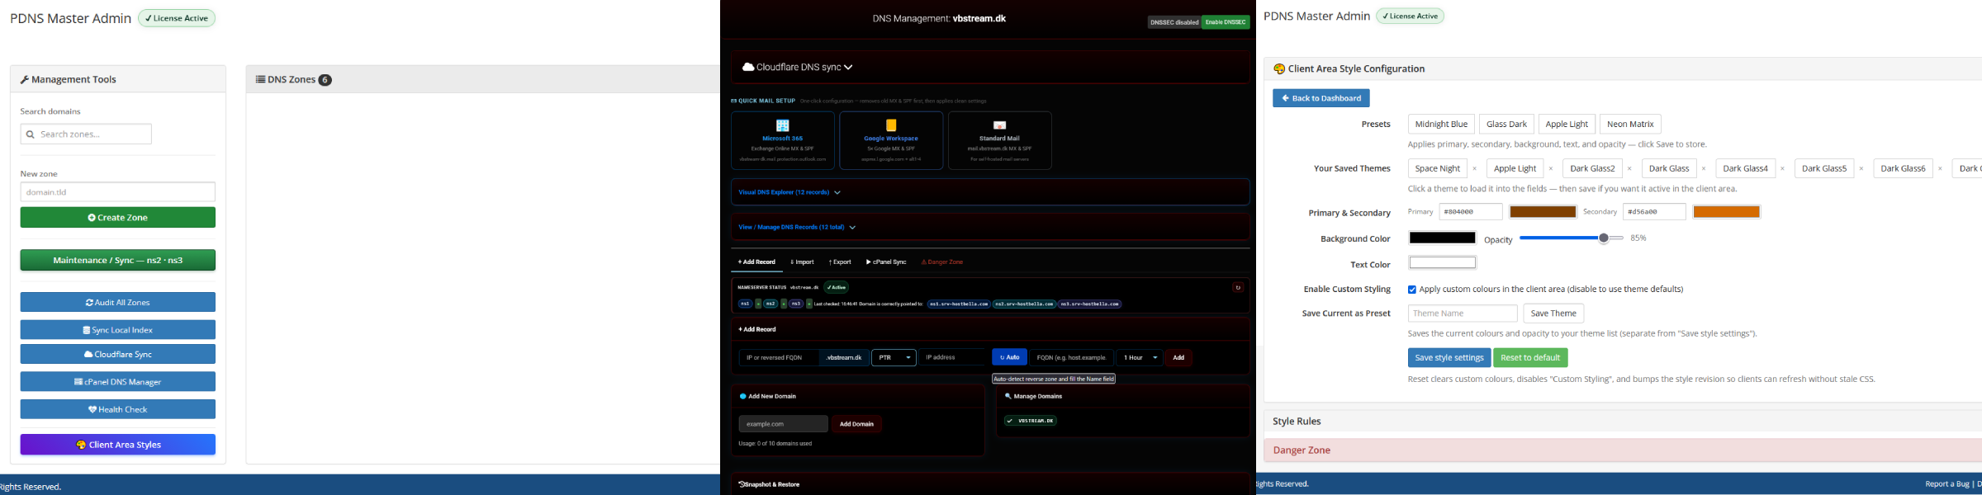Screen dimensions: 1982x495
Task: Open the cPanel Sync tab
Action: pyautogui.click(x=886, y=262)
